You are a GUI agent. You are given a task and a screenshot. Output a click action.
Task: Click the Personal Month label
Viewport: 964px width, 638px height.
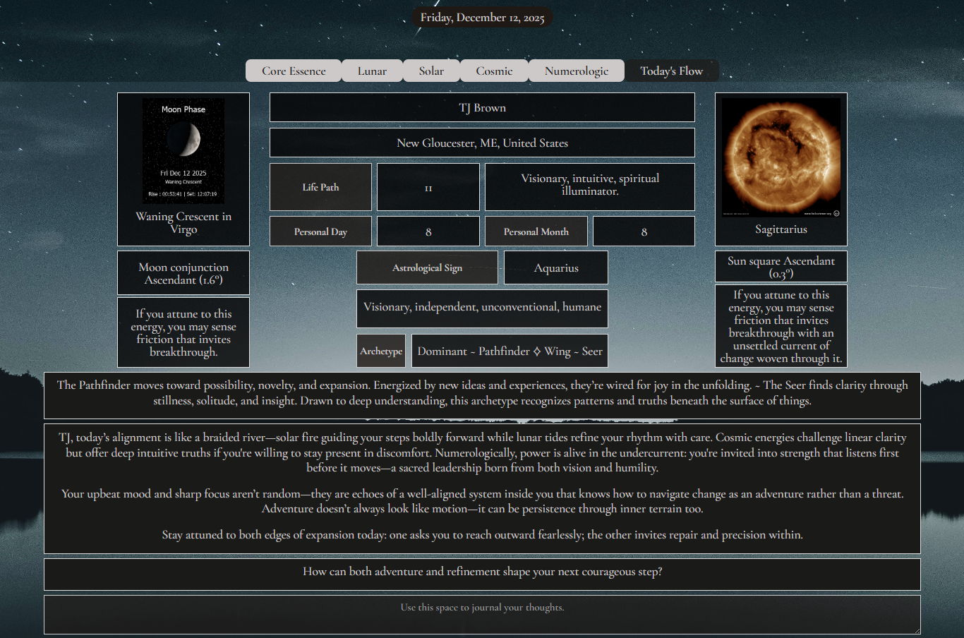coord(536,231)
